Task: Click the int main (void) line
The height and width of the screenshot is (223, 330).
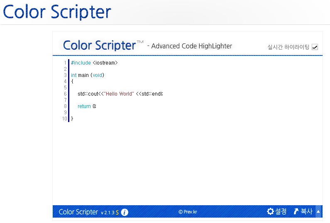Action: coord(88,75)
